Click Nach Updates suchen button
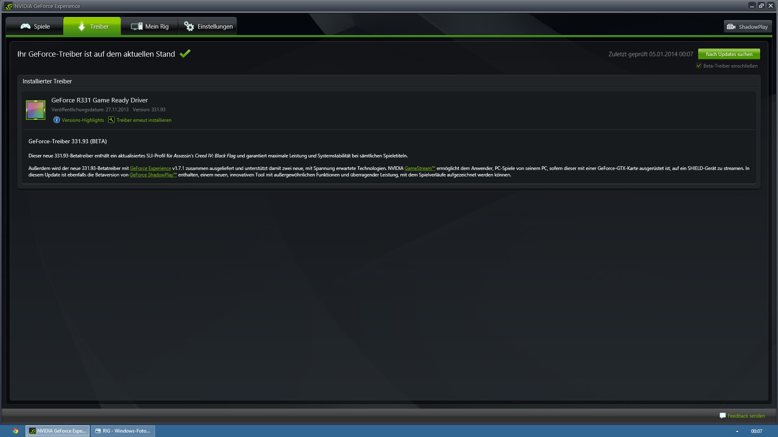The width and height of the screenshot is (778, 437). click(729, 54)
